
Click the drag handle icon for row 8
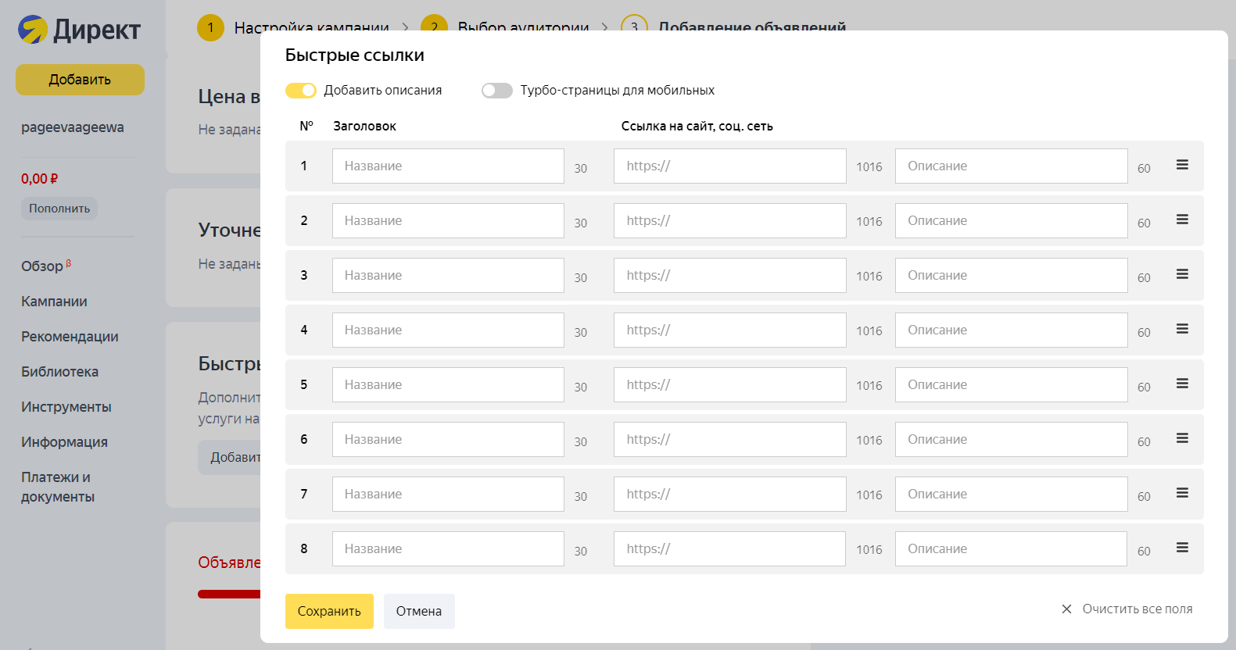[1182, 548]
